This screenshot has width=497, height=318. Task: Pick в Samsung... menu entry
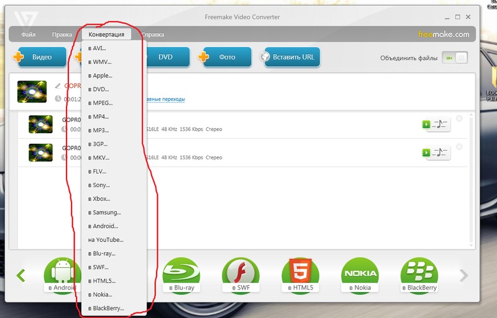pos(114,213)
